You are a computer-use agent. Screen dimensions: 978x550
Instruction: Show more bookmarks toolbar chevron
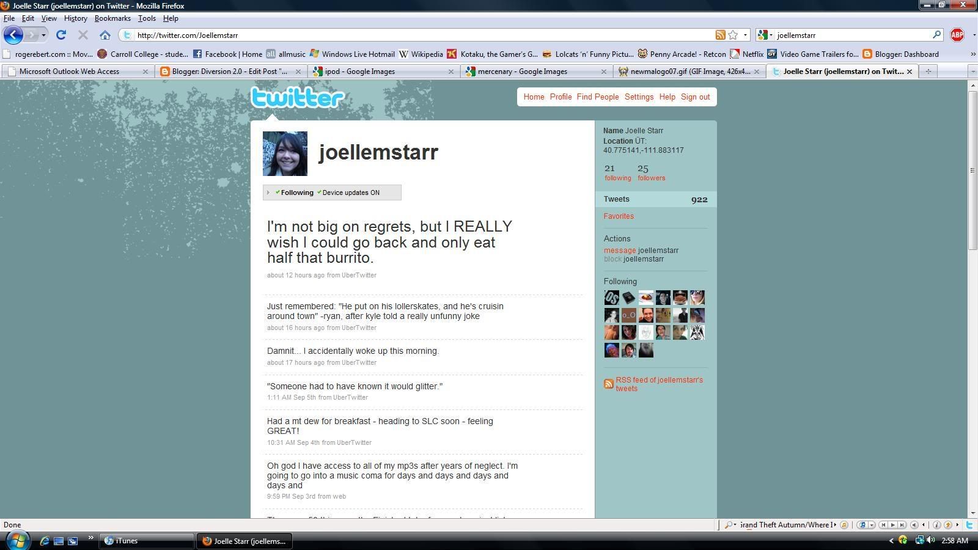972,54
